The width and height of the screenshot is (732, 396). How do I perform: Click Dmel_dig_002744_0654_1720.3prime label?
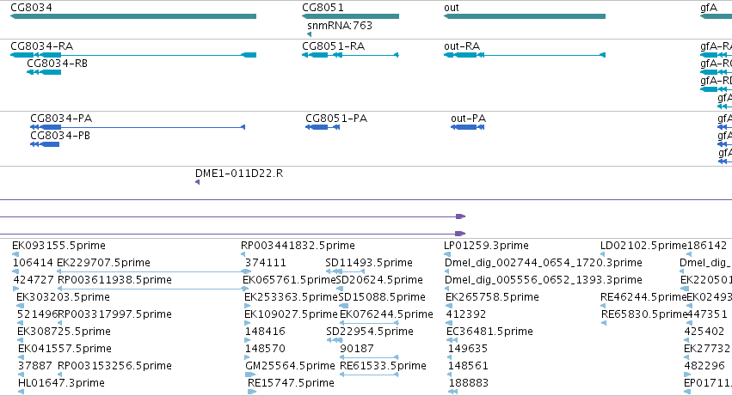pos(544,263)
